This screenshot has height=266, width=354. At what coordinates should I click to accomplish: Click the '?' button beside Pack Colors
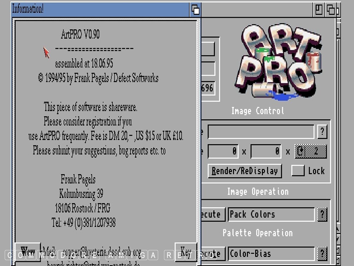pyautogui.click(x=322, y=214)
